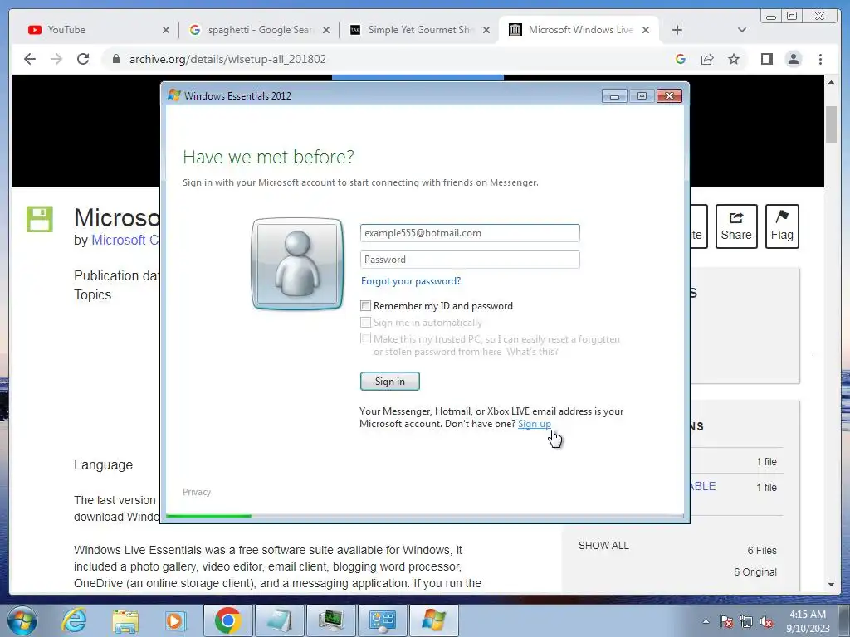Click the Password field
The image size is (850, 637).
pos(470,260)
